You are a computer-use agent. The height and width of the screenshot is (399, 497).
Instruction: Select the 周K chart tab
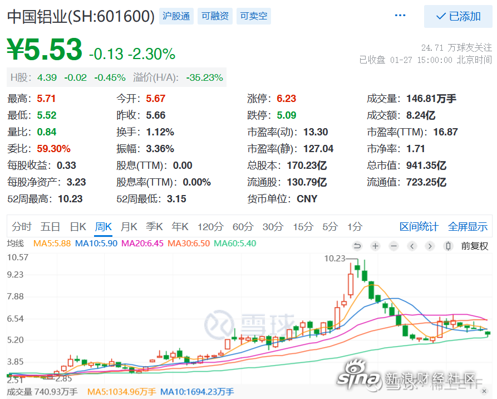[x=104, y=227]
